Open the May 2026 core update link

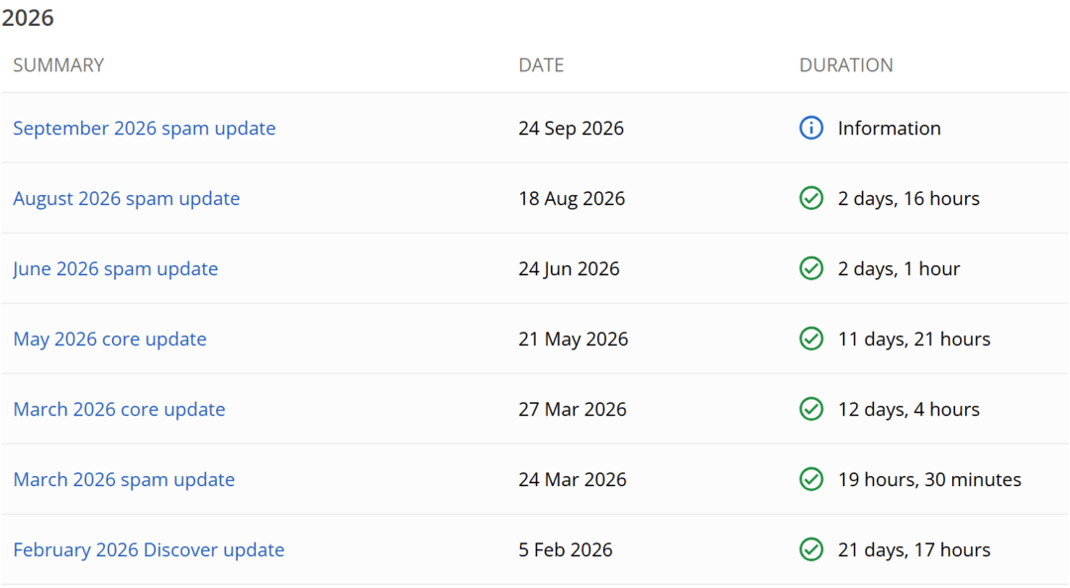coord(110,339)
